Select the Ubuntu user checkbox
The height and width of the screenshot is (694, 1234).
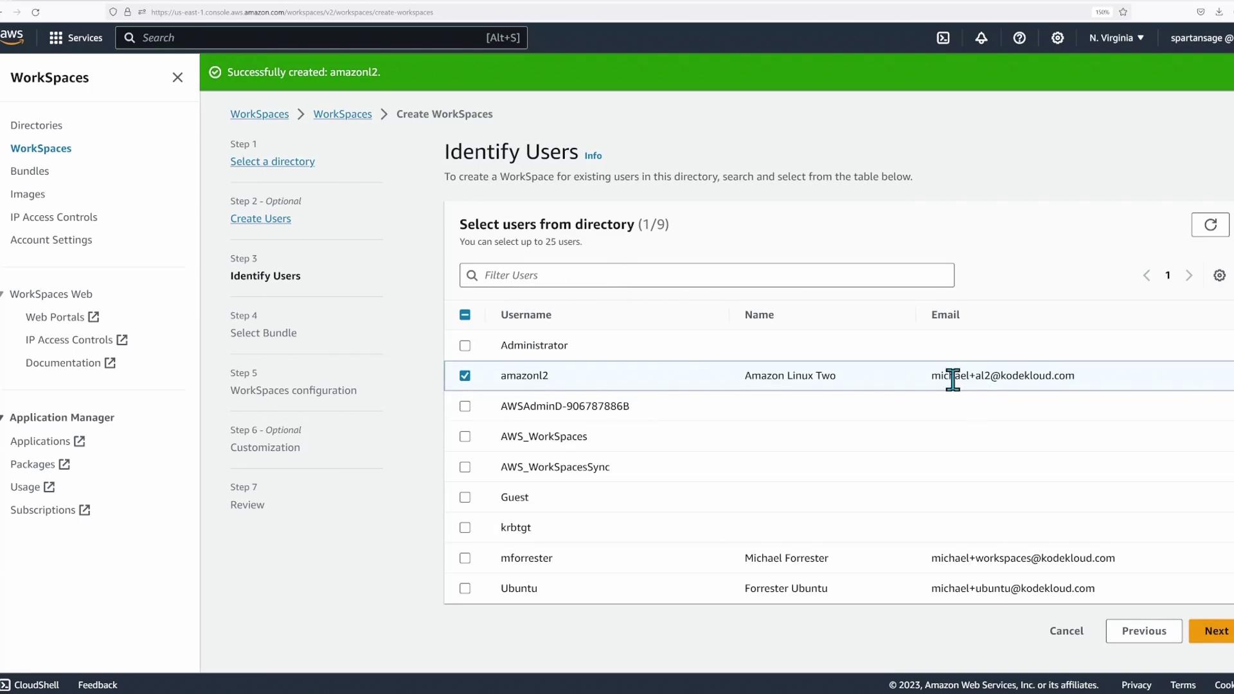(465, 589)
